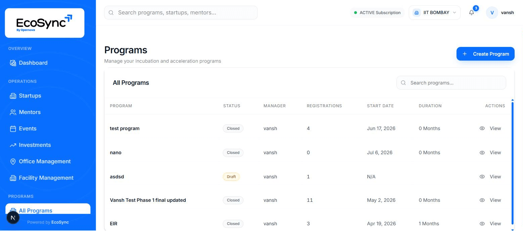Click the asdsd program name
The image size is (523, 234).
tap(117, 177)
